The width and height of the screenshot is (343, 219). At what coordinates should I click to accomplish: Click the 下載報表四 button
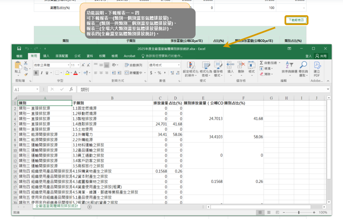296,20
